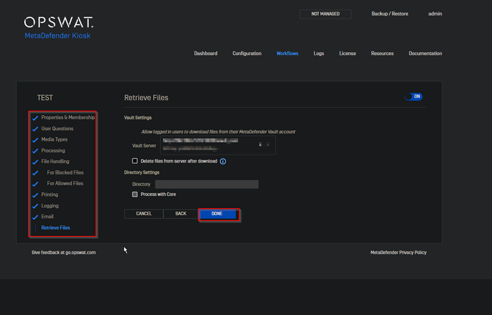492x315 pixels.
Task: Click the Directory Settings section label
Action: coord(141,172)
